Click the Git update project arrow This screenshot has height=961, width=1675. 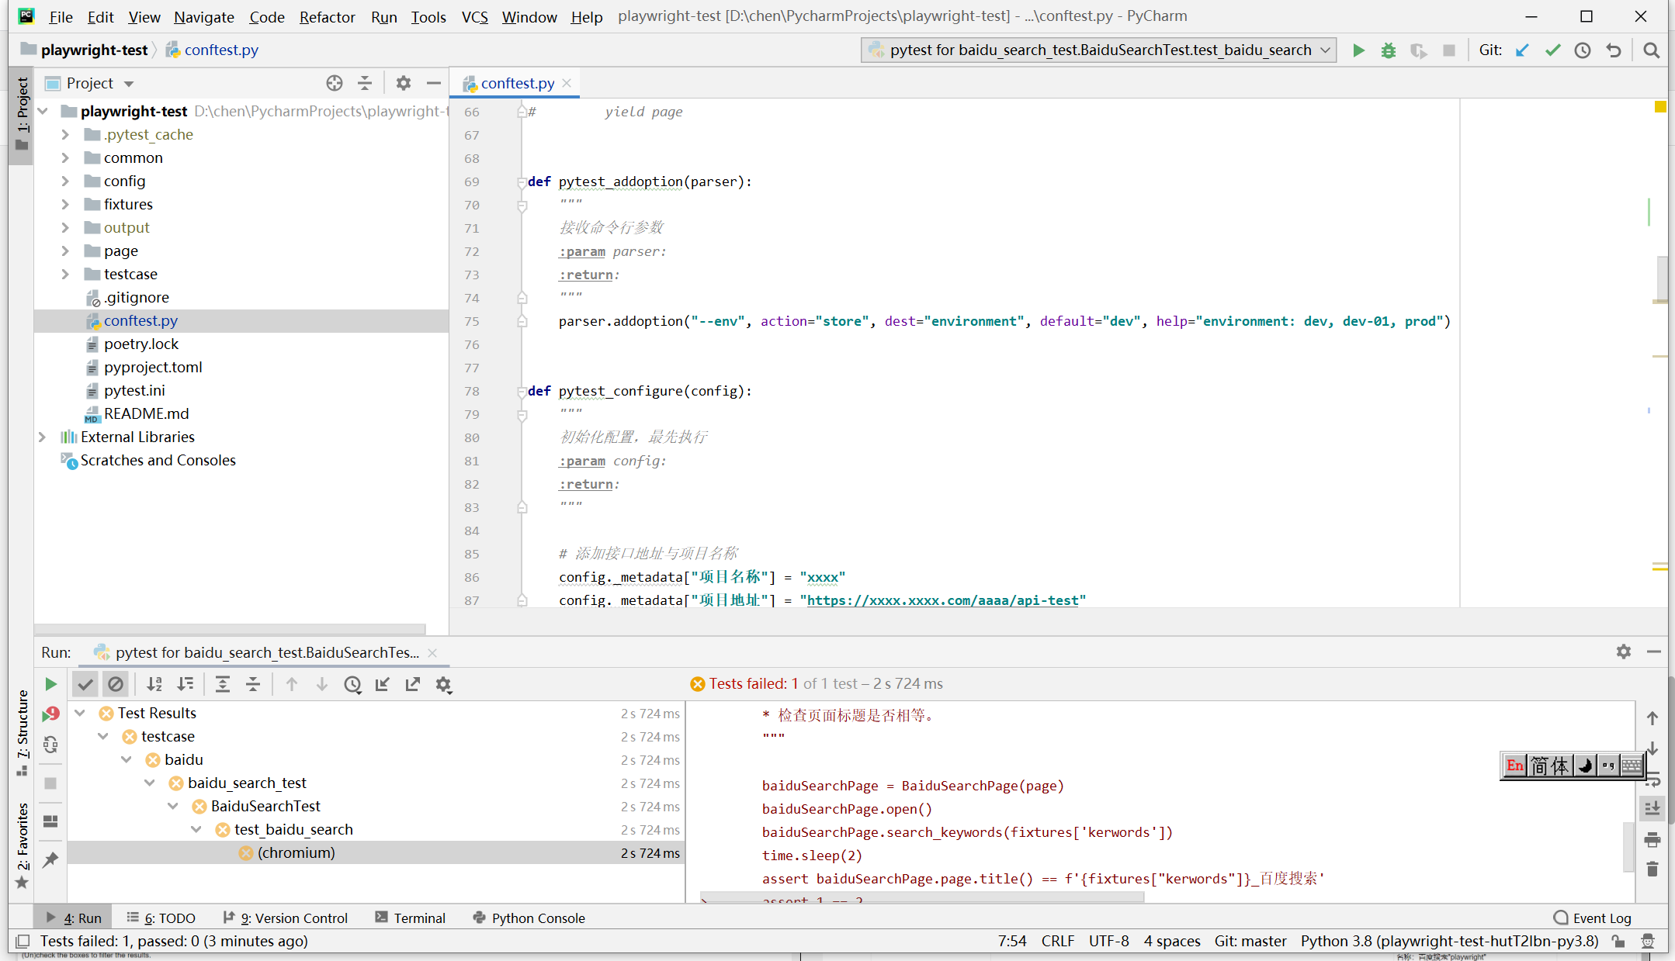(x=1522, y=50)
